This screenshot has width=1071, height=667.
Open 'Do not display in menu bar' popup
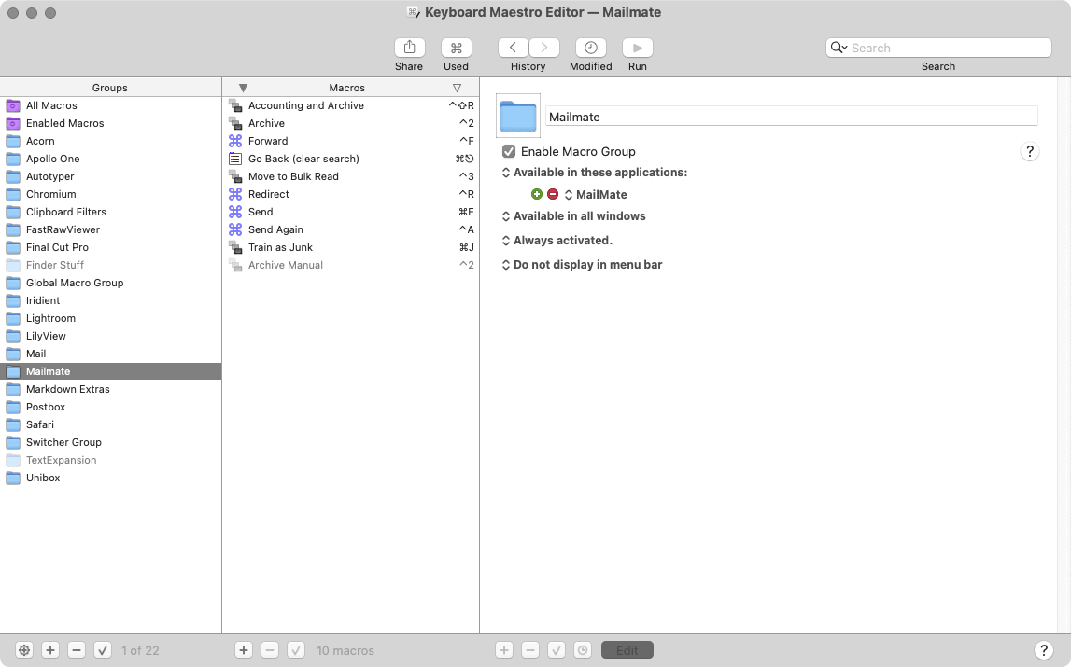(x=582, y=265)
